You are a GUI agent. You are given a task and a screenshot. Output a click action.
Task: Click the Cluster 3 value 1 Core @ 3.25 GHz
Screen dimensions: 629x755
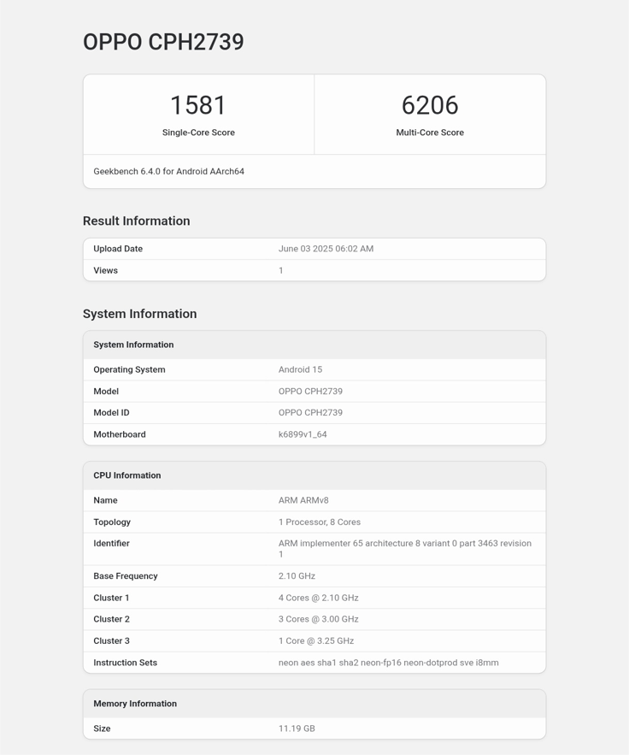315,640
